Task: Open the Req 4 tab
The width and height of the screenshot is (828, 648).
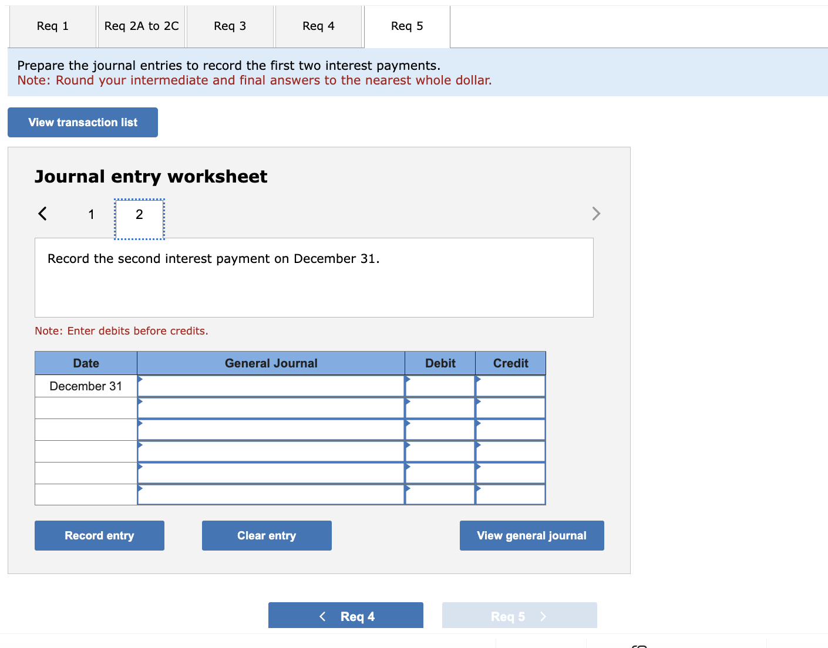Action: (x=318, y=26)
